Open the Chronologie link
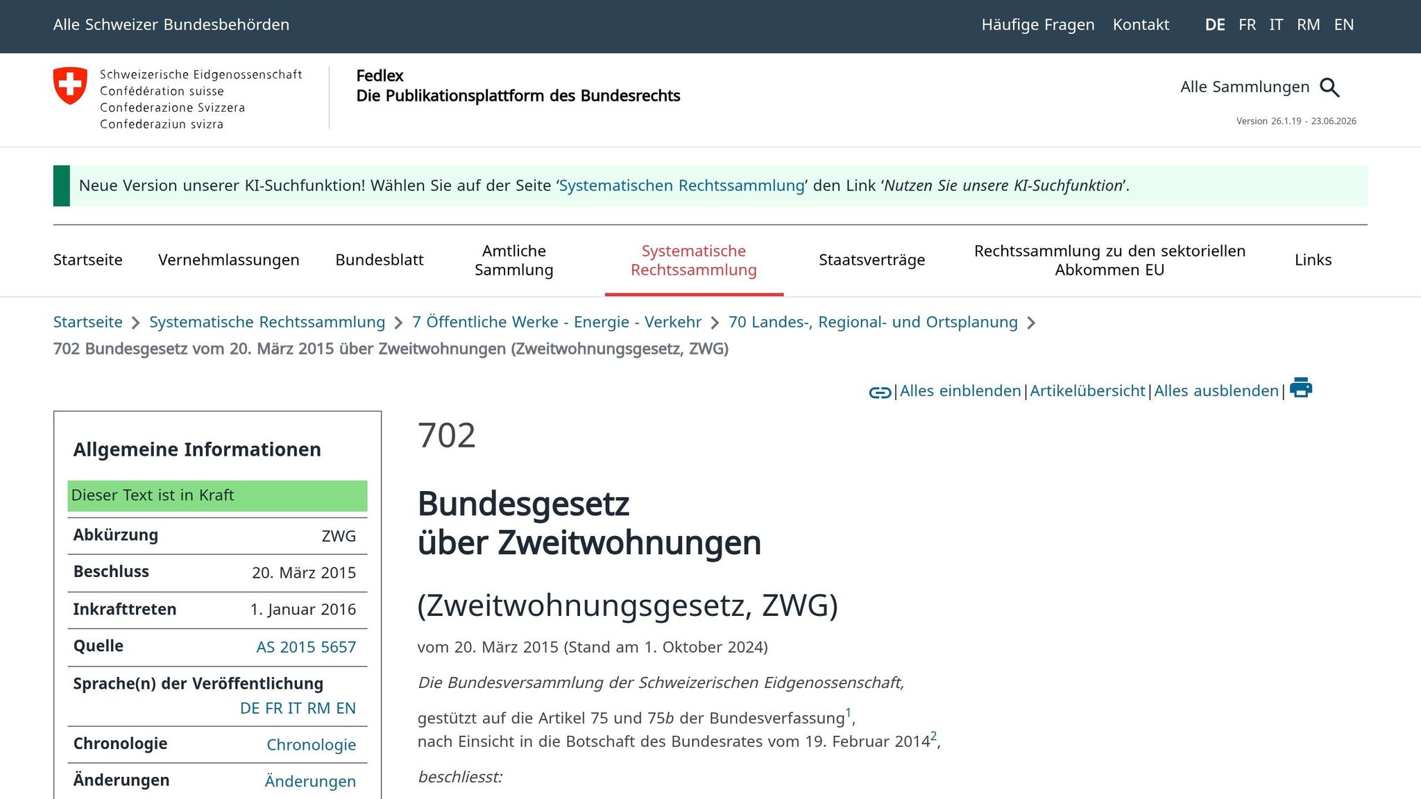 point(312,746)
